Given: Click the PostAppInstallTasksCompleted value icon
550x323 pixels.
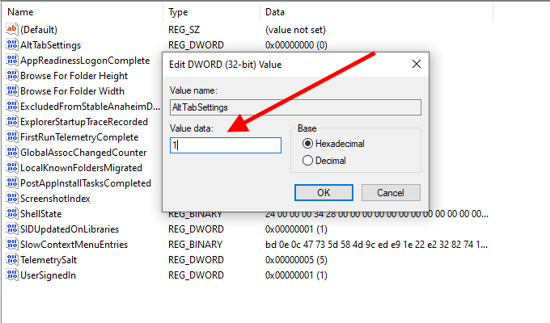Looking at the screenshot, I should (11, 182).
